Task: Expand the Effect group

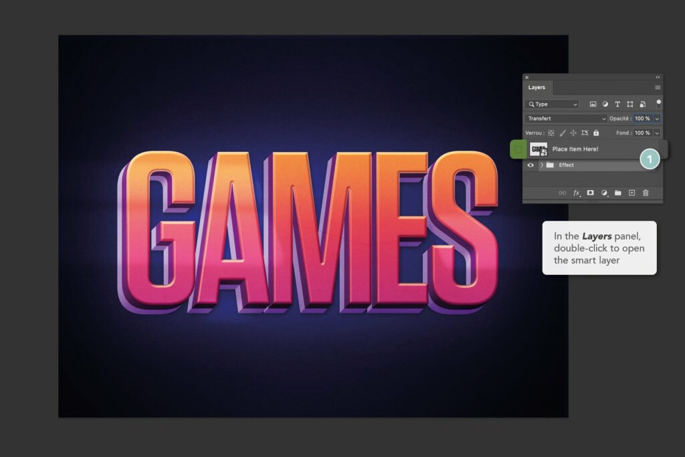Action: tap(541, 165)
